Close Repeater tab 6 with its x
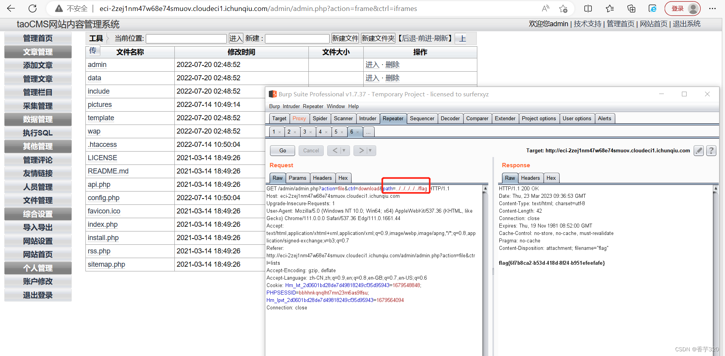 (357, 132)
